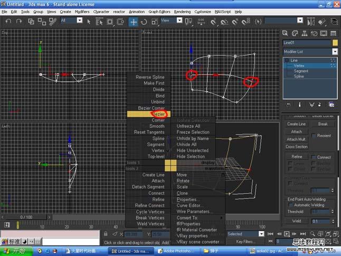Open the MAXScript menu
Screen dimensions: 341x256
[223, 12]
